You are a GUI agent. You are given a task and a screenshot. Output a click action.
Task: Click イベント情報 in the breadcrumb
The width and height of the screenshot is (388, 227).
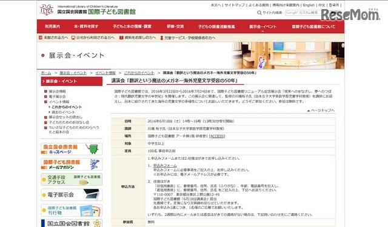(105, 73)
